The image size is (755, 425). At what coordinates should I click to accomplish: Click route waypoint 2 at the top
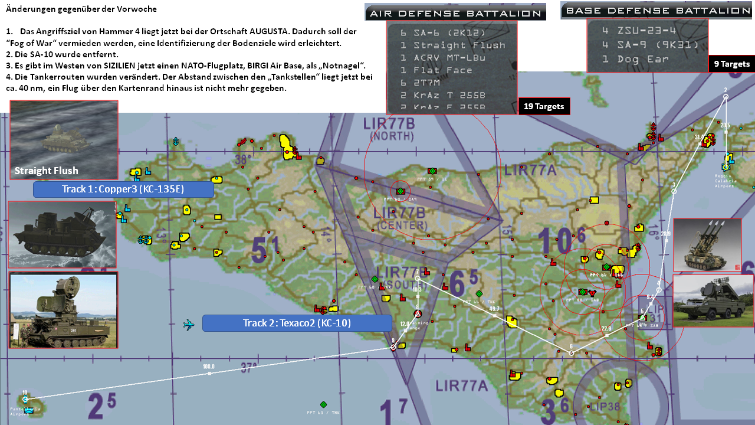tap(726, 96)
